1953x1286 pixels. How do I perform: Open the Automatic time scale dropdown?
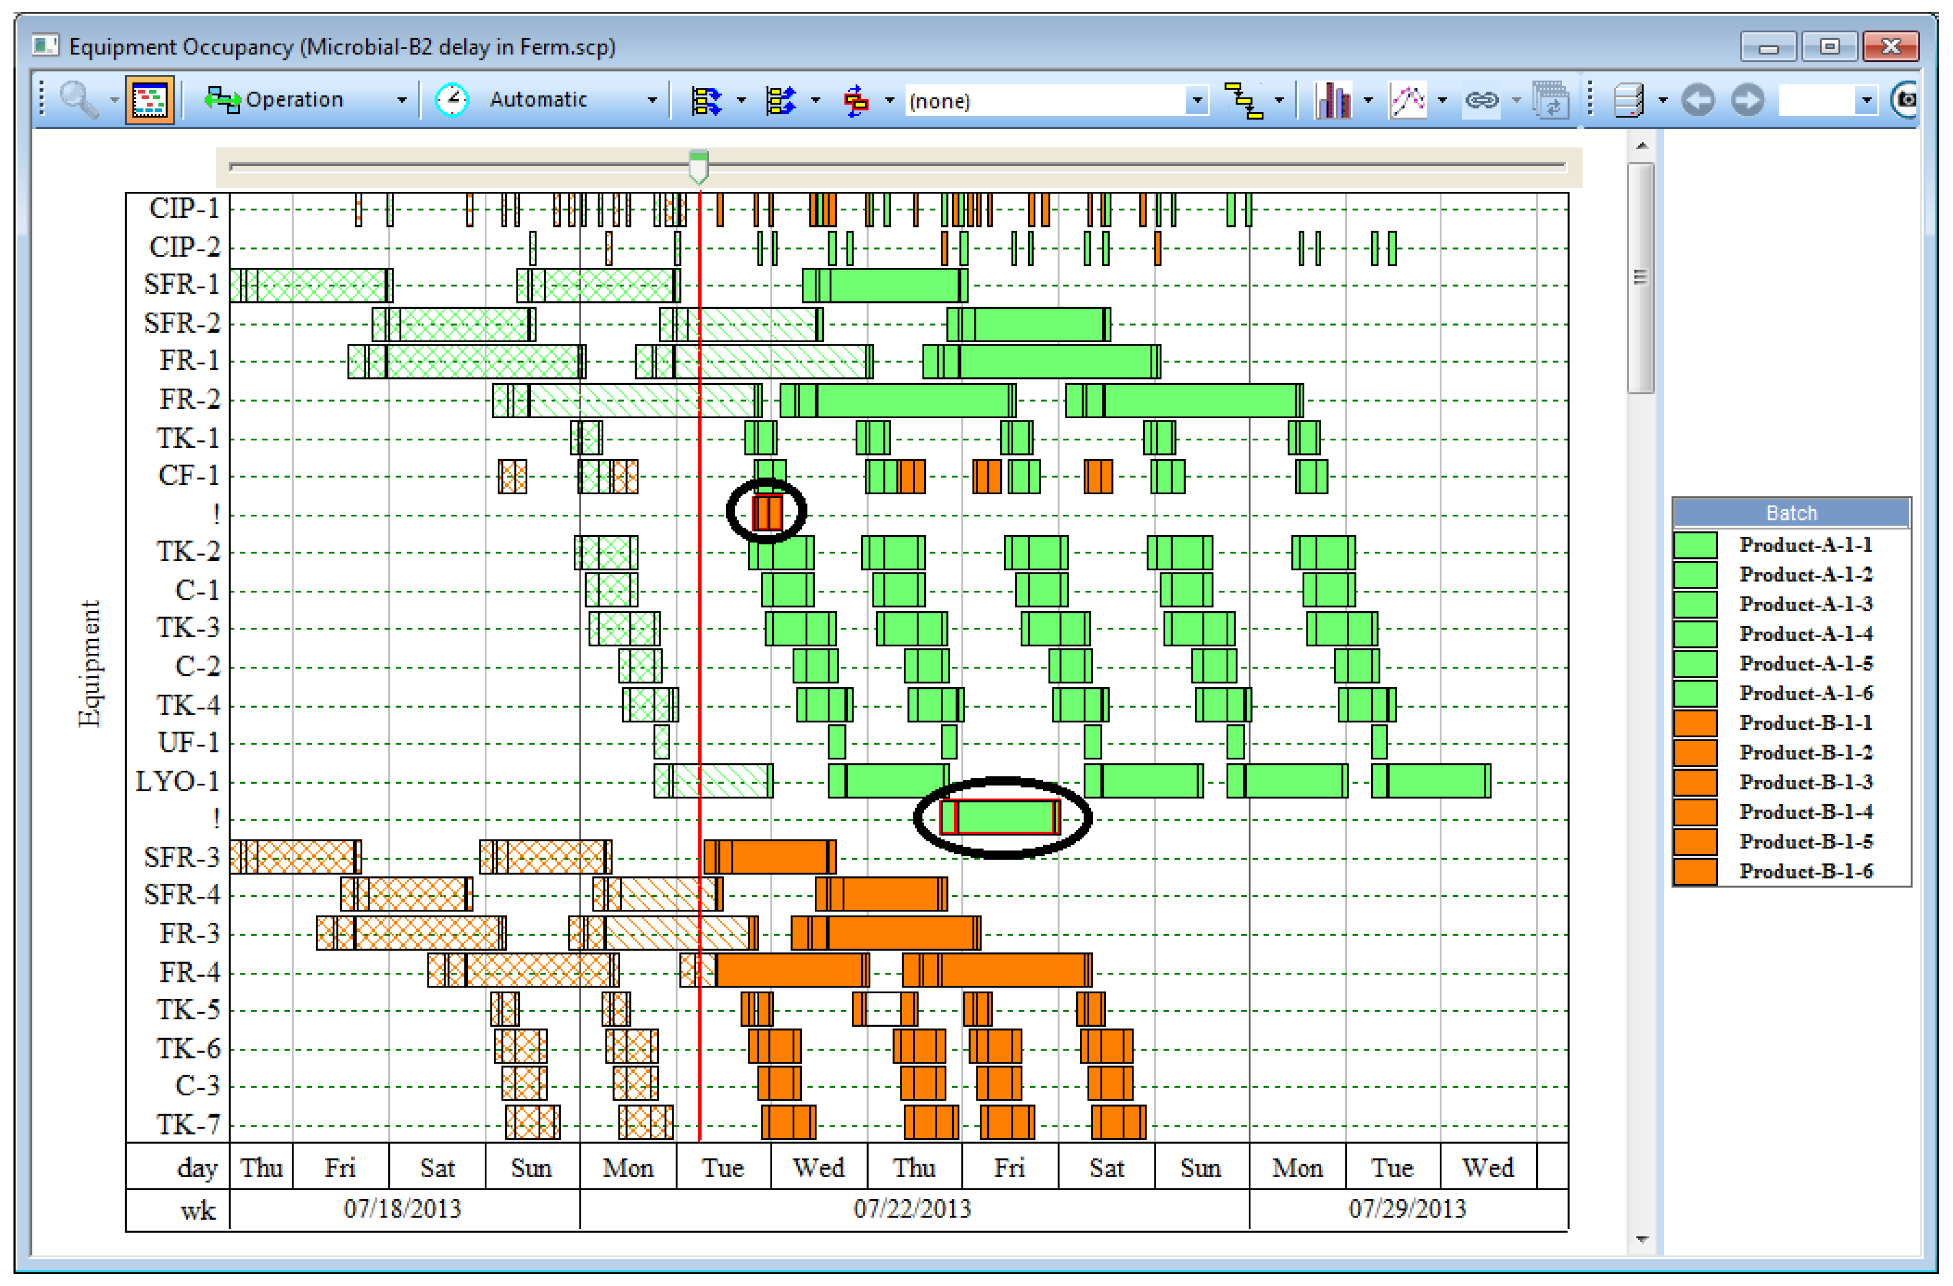651,100
